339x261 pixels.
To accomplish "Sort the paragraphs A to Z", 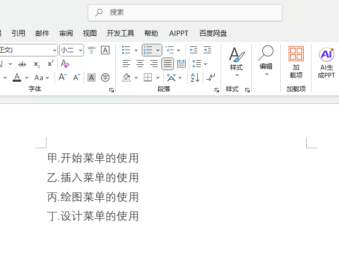I will (195, 78).
